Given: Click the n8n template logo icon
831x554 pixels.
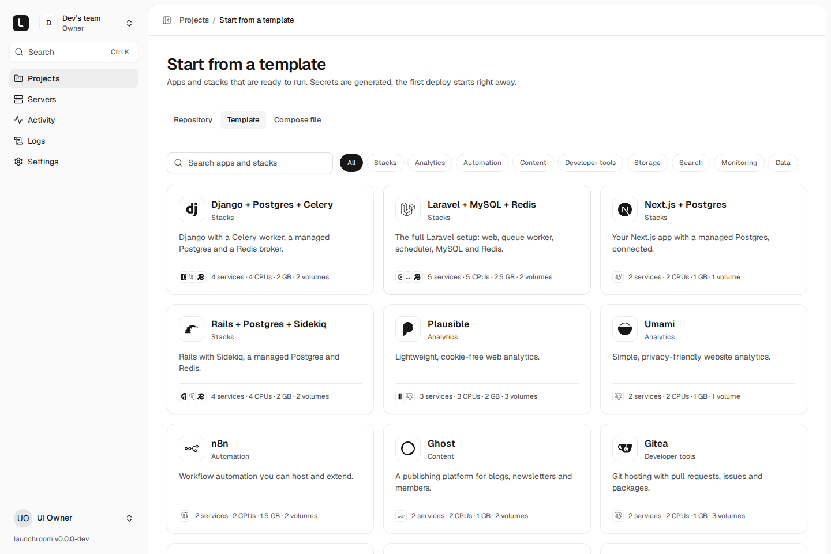Looking at the screenshot, I should click(192, 448).
